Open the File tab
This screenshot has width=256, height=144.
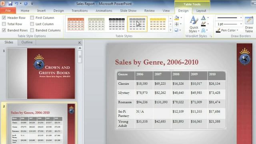click(x=8, y=11)
